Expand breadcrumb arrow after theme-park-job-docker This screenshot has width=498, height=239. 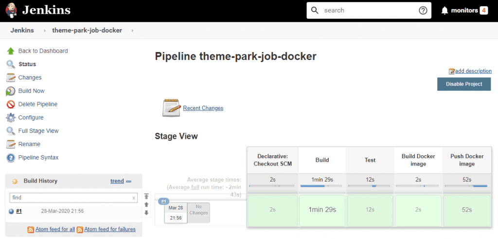pyautogui.click(x=132, y=31)
